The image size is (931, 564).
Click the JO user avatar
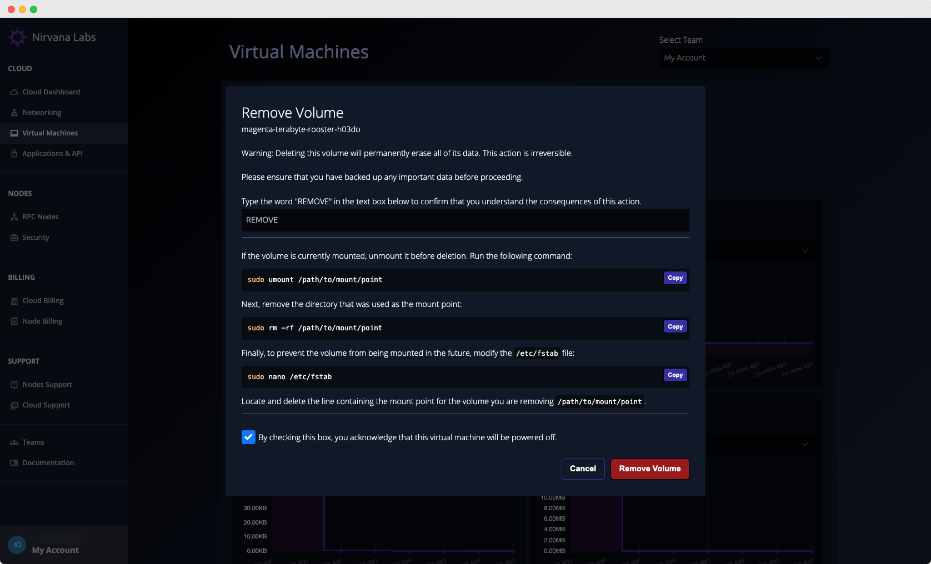[17, 545]
